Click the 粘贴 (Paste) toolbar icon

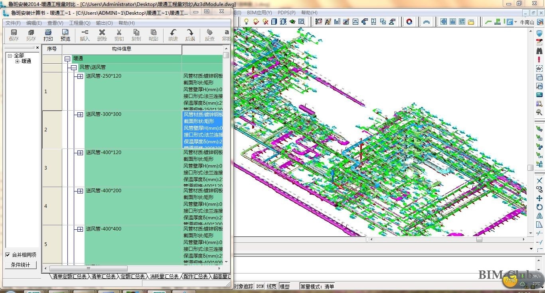point(153,33)
